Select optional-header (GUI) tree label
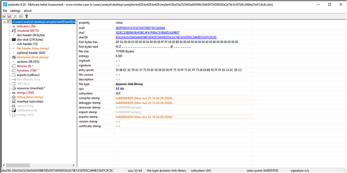Image resolution: width=347 pixels, height=173 pixels. [31, 53]
